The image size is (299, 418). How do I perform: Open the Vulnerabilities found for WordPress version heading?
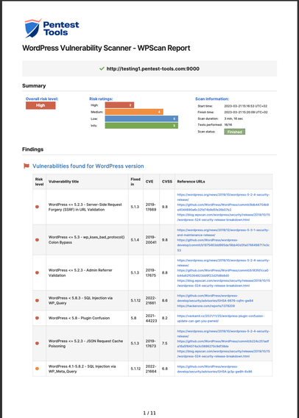[x=88, y=166]
